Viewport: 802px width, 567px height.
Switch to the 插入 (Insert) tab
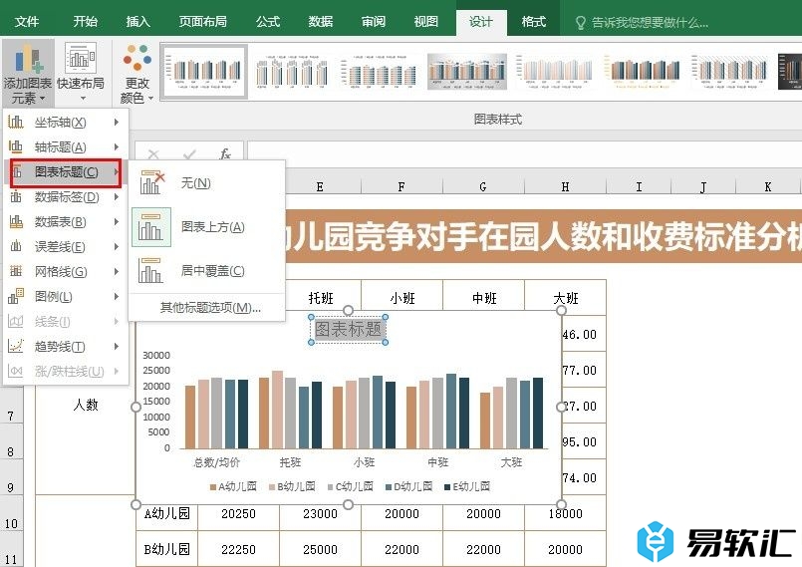pyautogui.click(x=138, y=22)
